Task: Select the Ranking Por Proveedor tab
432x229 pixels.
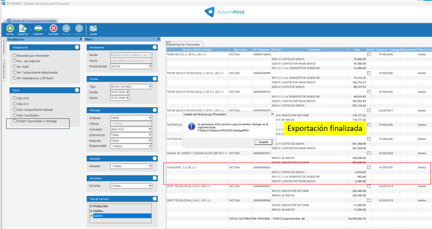Action: [185, 44]
